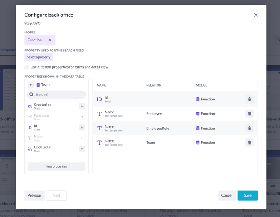Image resolution: width=280 pixels, height=217 pixels.
Task: Cancel the back office configuration
Action: [x=227, y=195]
